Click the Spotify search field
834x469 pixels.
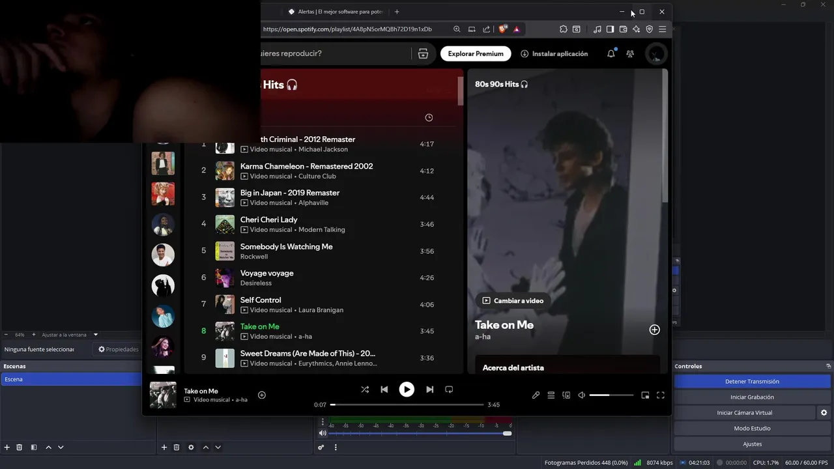[x=336, y=53]
